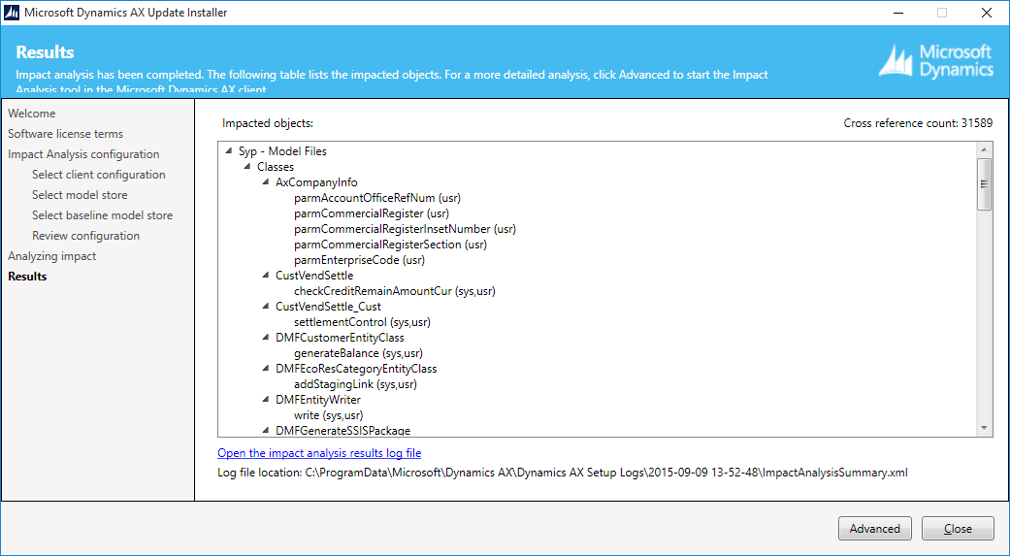The width and height of the screenshot is (1010, 556).
Task: Click the Impacted objects label
Action: (x=268, y=123)
